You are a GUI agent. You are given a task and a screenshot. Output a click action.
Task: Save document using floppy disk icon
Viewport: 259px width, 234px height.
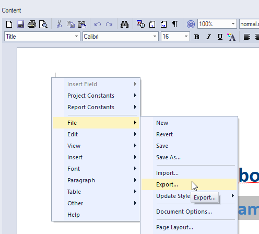(20, 24)
